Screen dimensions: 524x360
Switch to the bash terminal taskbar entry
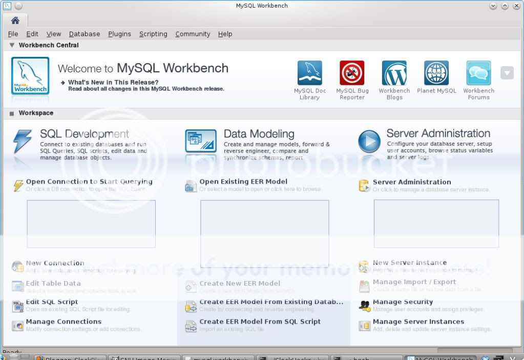(366, 357)
